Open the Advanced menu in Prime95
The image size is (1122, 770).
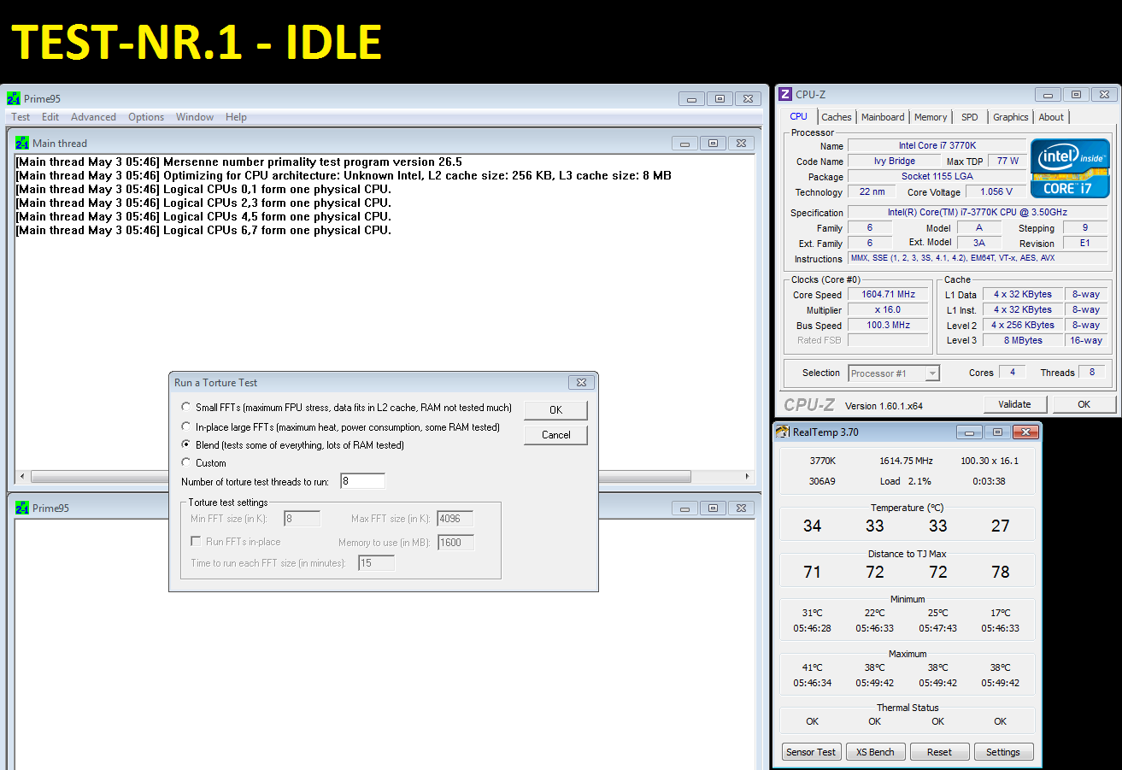[x=93, y=117]
